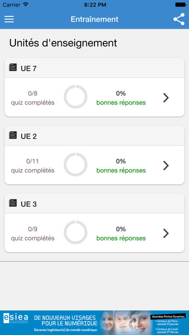Click the book icon beside UE 2
The width and height of the screenshot is (189, 335).
click(x=13, y=135)
